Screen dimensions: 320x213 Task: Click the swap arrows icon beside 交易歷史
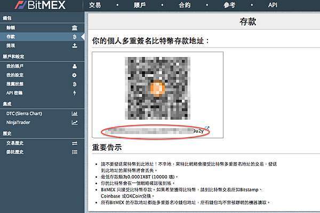[75, 143]
